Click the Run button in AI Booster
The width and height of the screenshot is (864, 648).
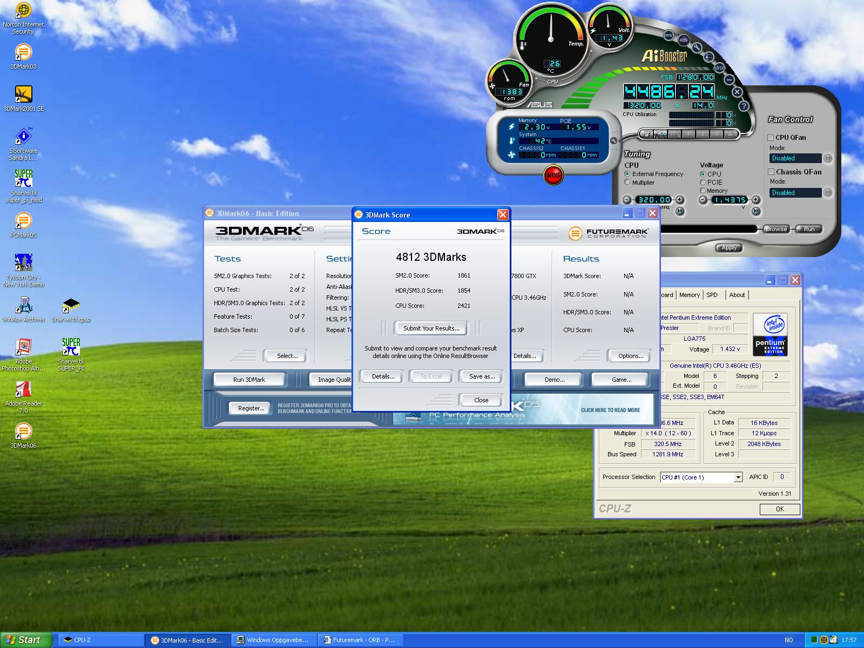[x=809, y=229]
